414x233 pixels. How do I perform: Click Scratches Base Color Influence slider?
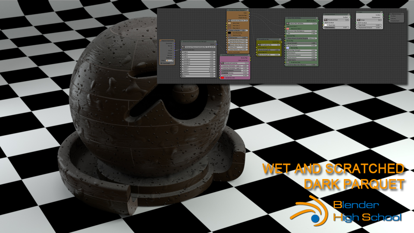click(x=302, y=65)
